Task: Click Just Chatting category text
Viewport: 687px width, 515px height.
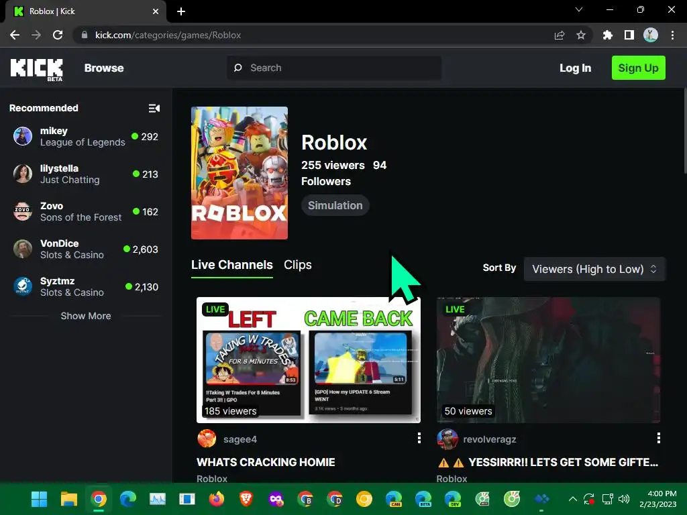Action: [70, 180]
